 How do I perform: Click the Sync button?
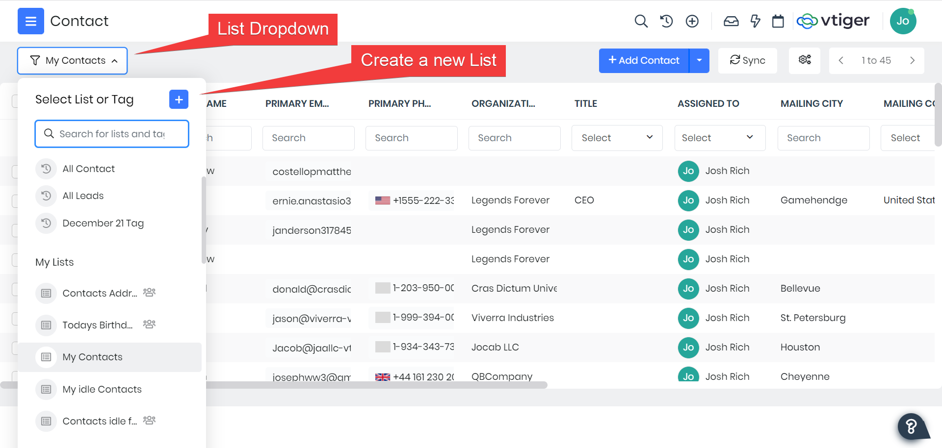[x=747, y=60]
